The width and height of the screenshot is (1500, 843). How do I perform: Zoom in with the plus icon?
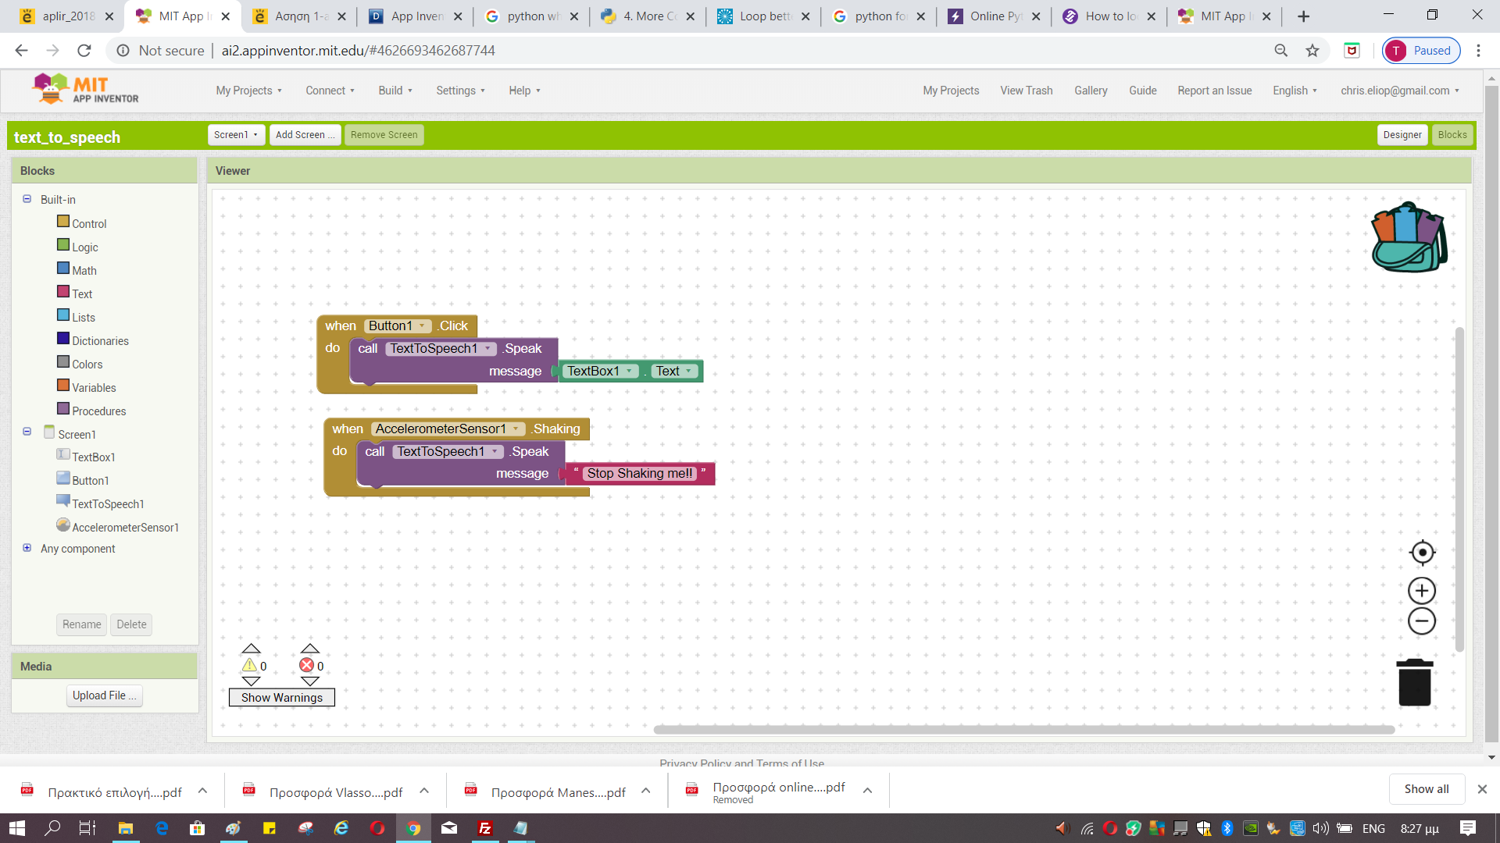click(1422, 591)
